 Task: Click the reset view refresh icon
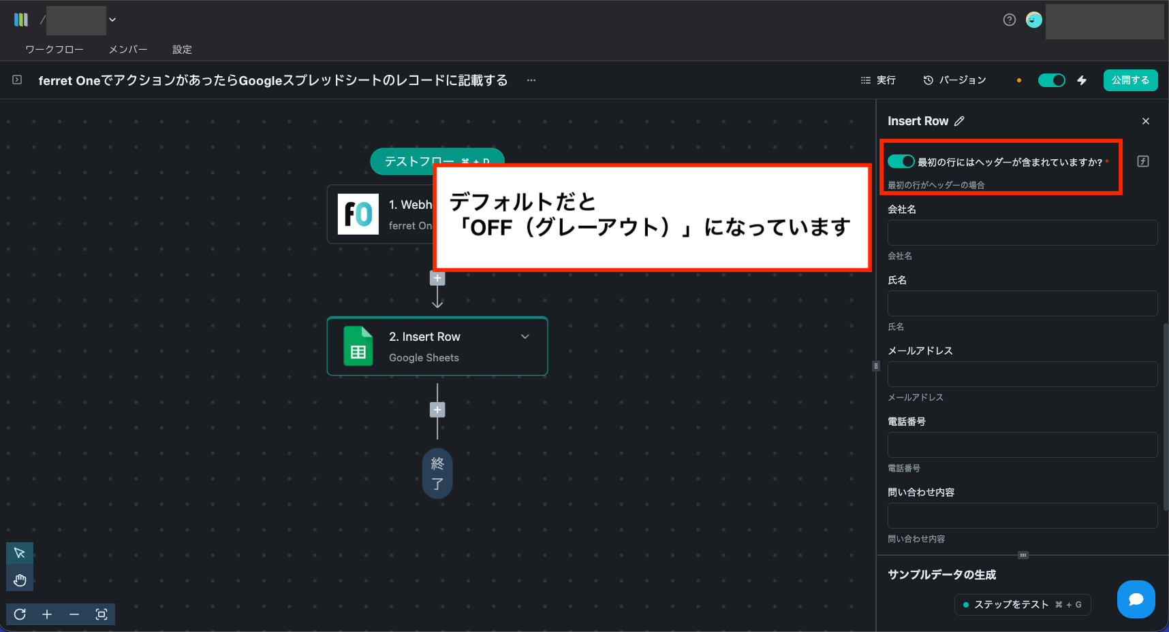(x=20, y=614)
